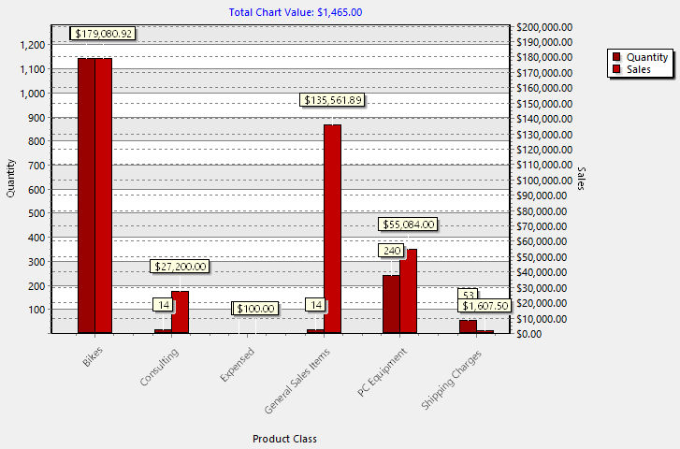The image size is (680, 449).
Task: Select the PC Equipment sales bar
Action: [409, 291]
